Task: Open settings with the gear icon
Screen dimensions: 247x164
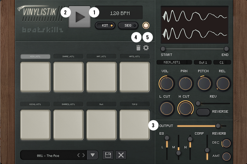Action: pos(146,48)
